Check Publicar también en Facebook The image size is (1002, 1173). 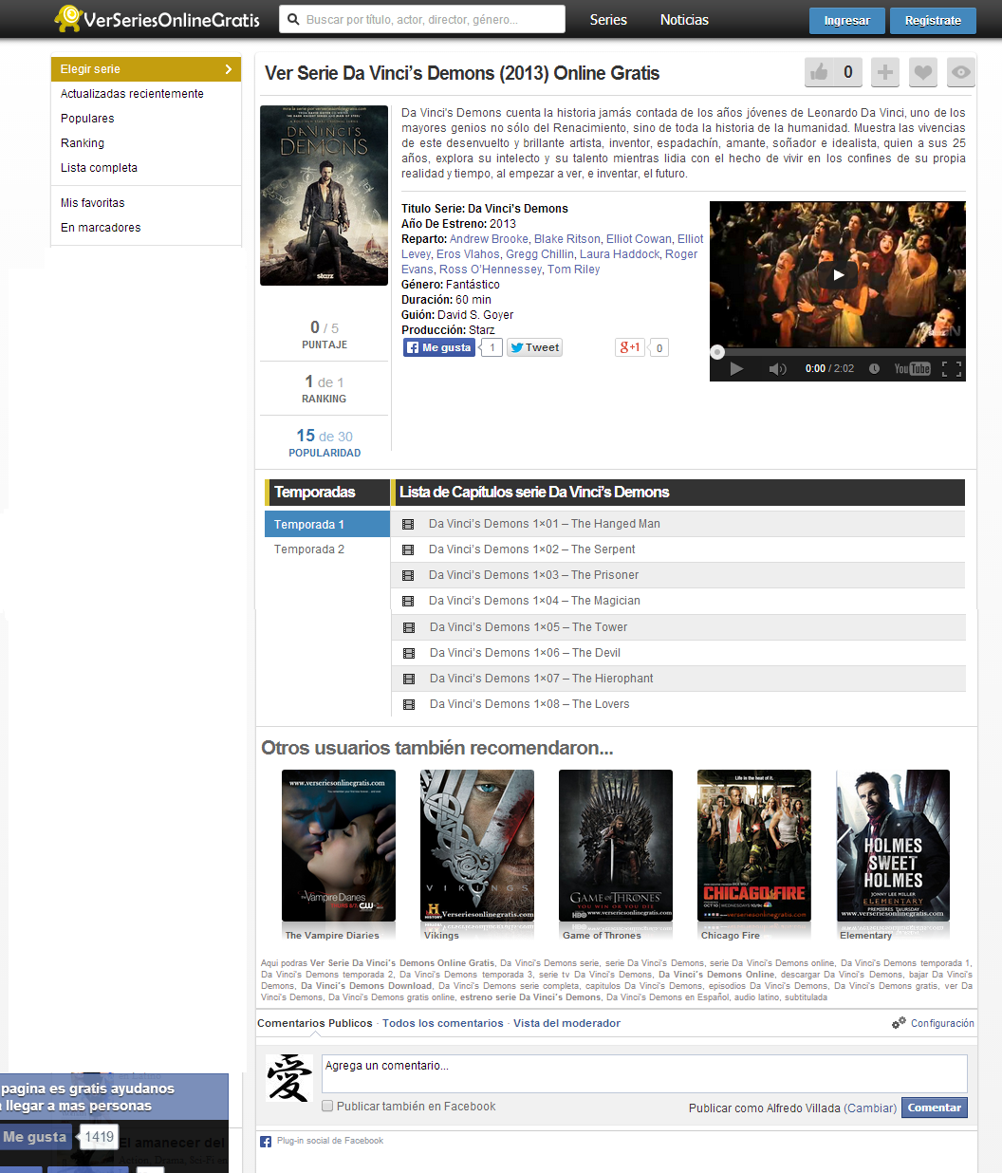click(x=327, y=1107)
